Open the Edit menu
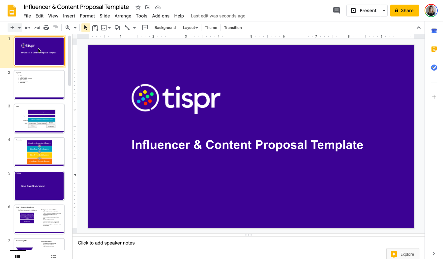 point(40,16)
